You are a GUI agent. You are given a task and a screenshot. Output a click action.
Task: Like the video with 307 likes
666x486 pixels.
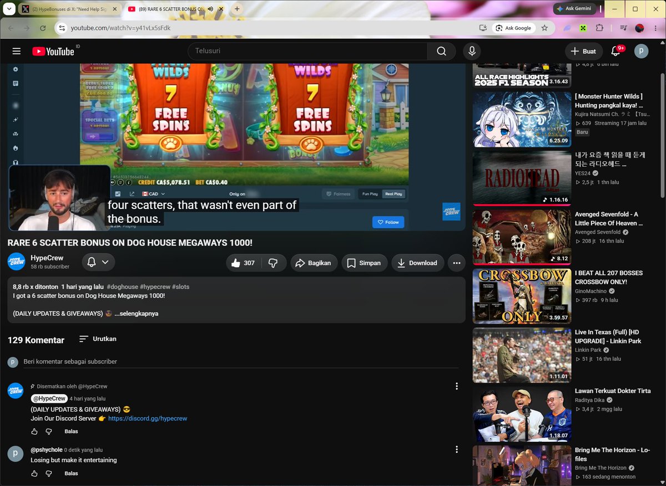243,263
